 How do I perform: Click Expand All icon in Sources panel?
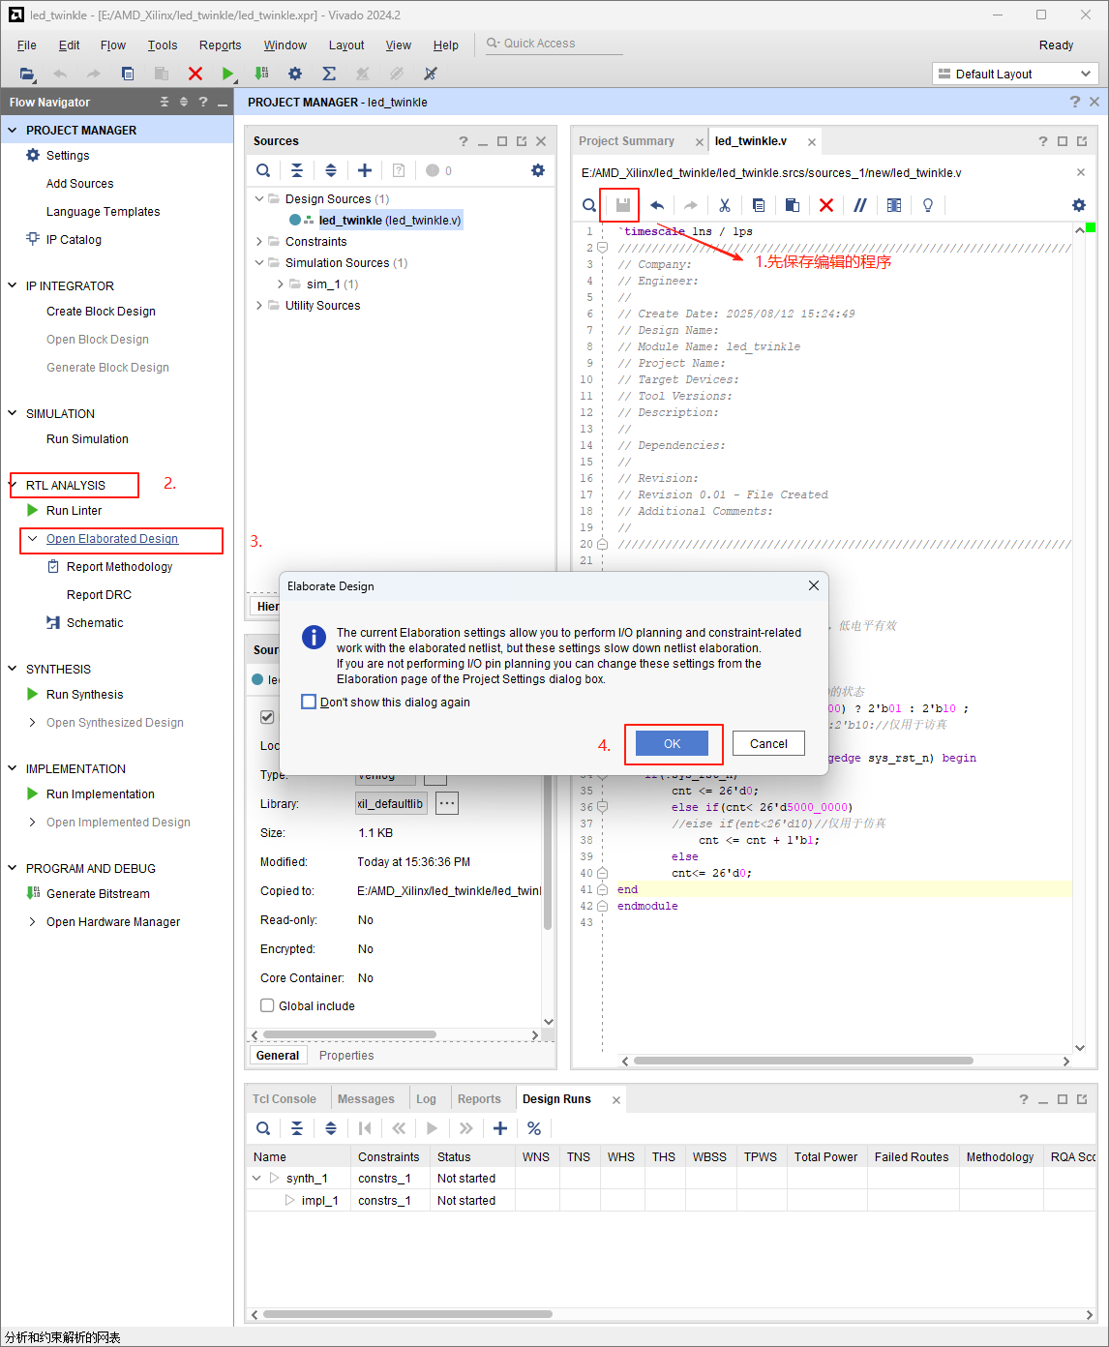coord(331,170)
